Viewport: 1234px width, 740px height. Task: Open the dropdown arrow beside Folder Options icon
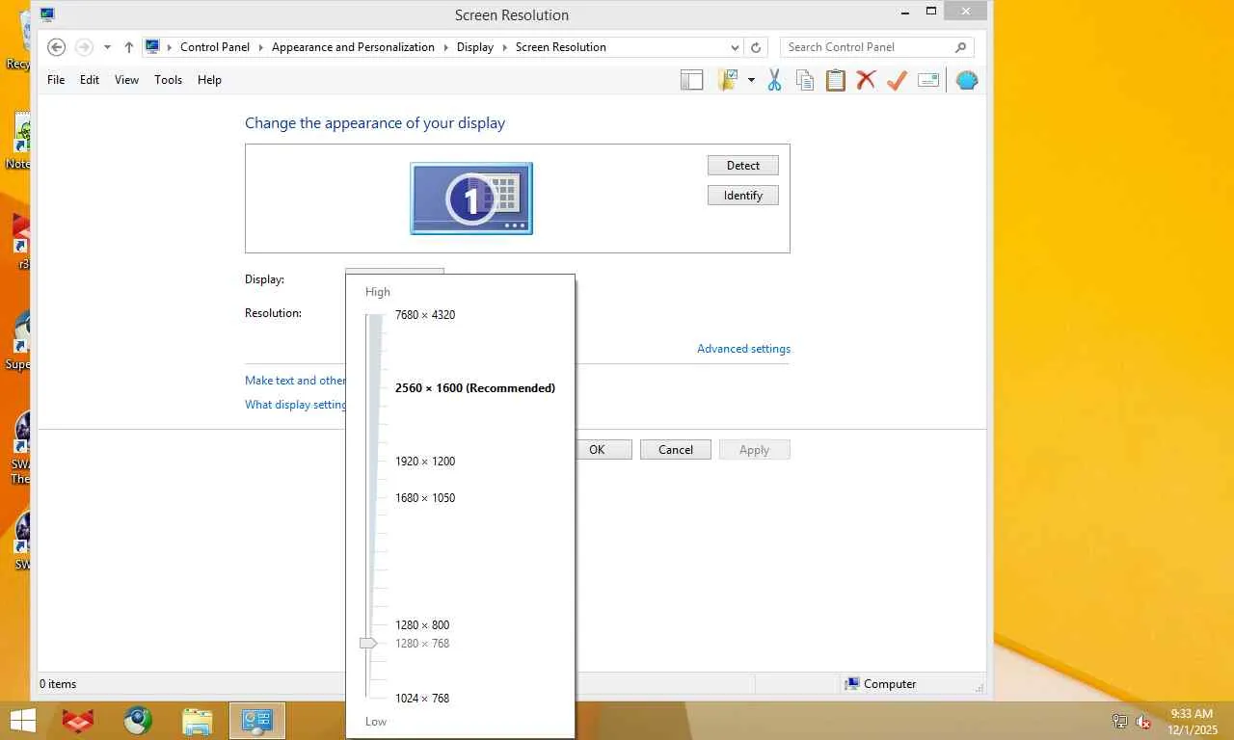point(751,80)
